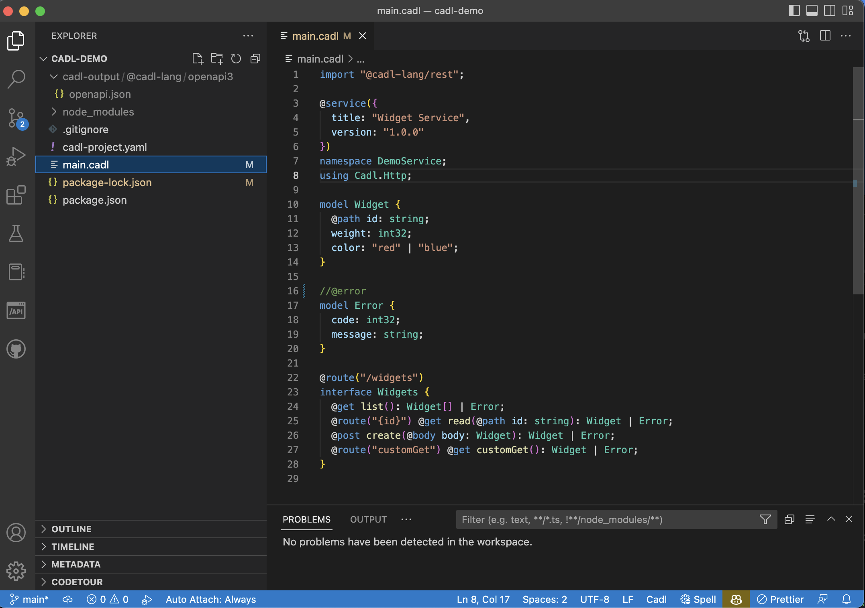Click the Prettier formatter in the status bar

pyautogui.click(x=779, y=599)
